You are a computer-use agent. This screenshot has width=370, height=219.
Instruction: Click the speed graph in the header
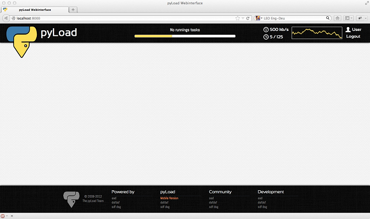click(316, 33)
